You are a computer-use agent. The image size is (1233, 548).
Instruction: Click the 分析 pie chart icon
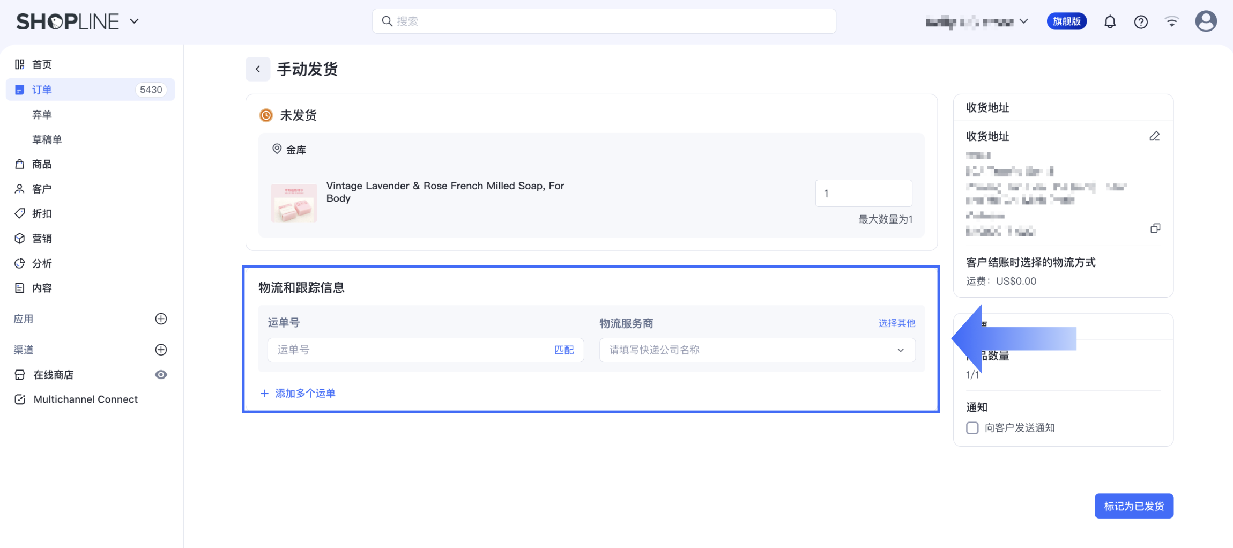click(20, 263)
